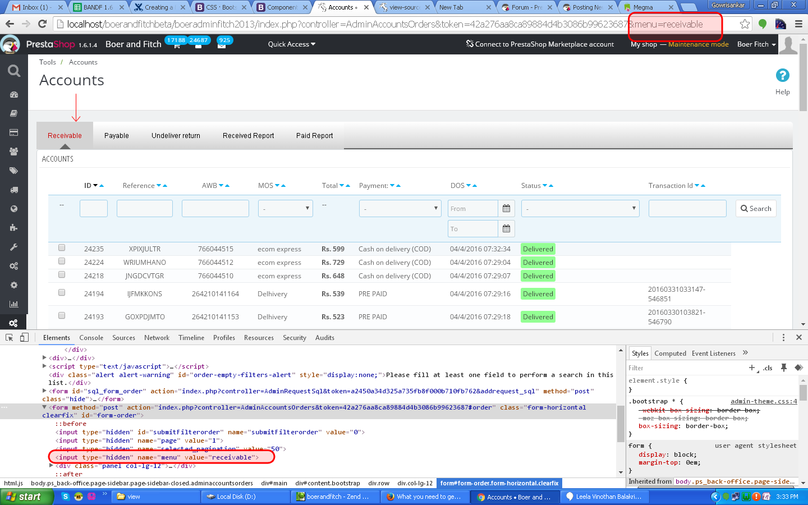Click the Tools breadcrumb link

click(x=48, y=62)
